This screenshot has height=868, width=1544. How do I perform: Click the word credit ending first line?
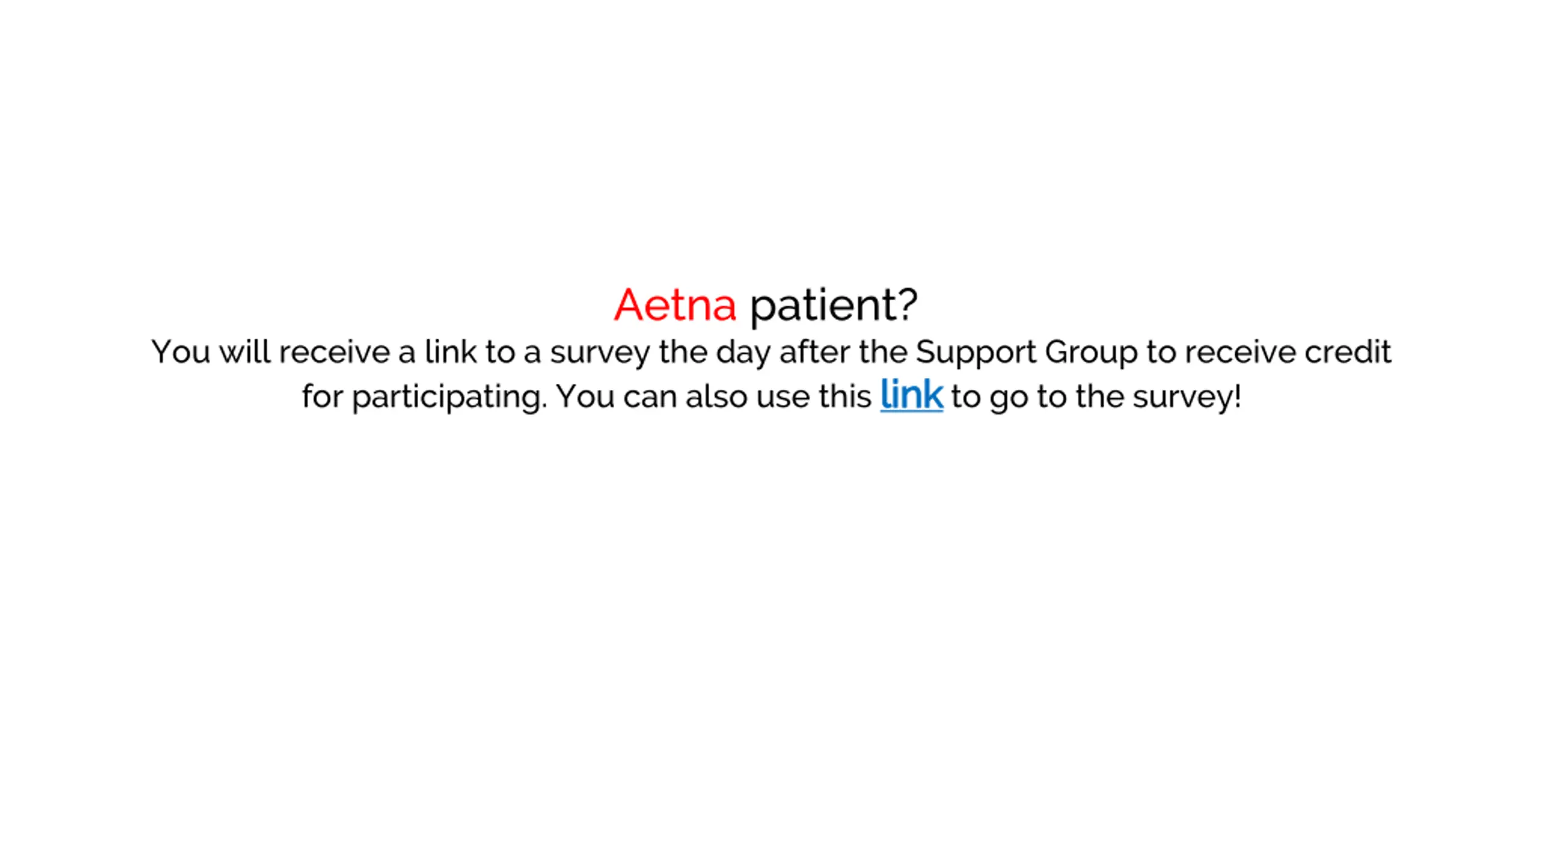[1348, 352]
